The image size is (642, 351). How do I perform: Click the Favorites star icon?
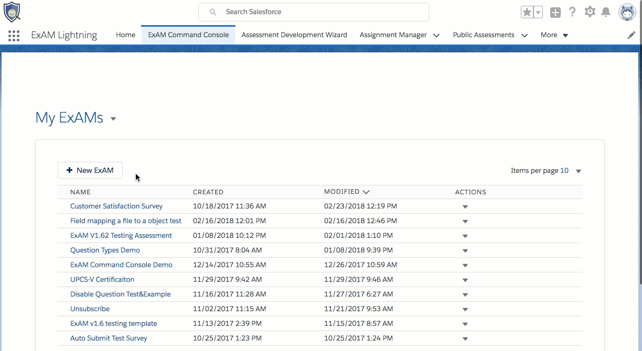tap(527, 12)
